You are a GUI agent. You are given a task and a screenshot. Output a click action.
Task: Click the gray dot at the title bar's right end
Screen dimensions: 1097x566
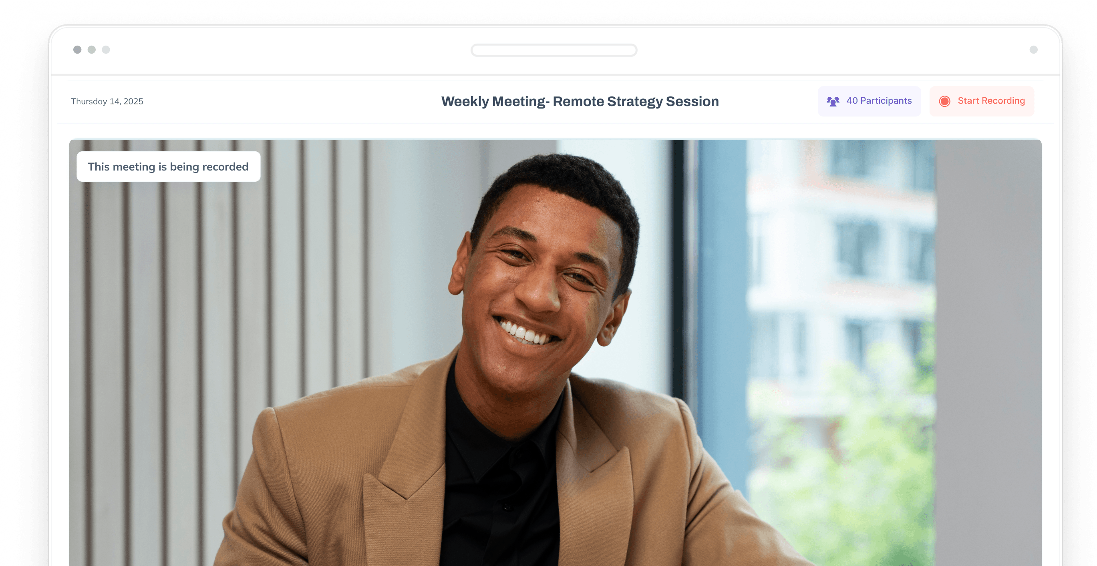click(x=1033, y=50)
